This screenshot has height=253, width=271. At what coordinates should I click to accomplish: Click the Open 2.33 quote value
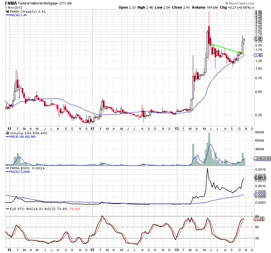point(127,7)
